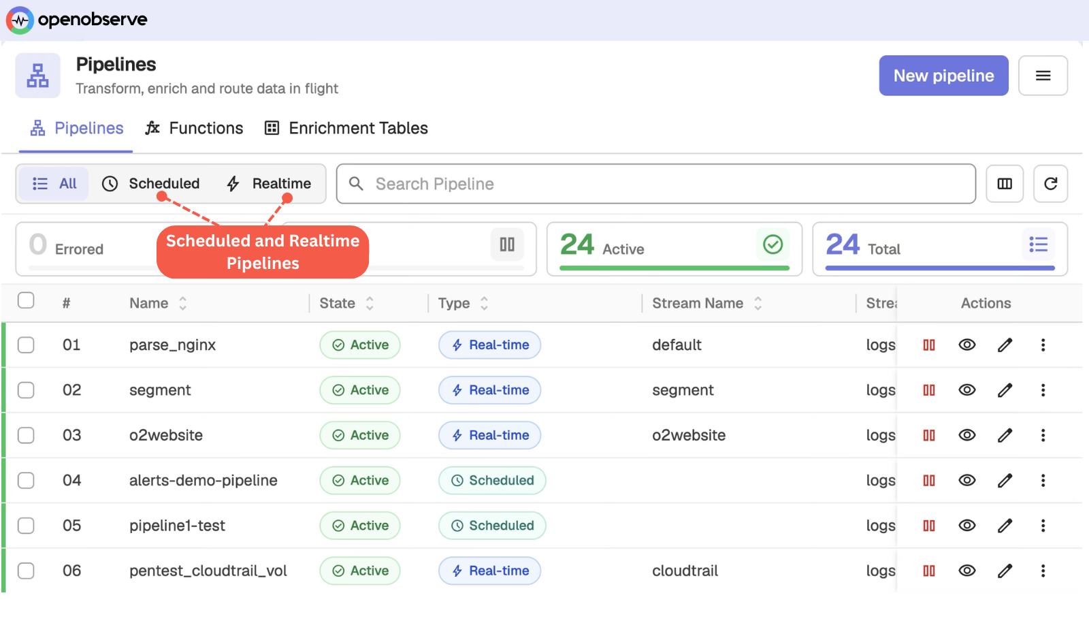The height and width of the screenshot is (621, 1089).
Task: Select the parse_nginx row checkbox
Action: click(x=26, y=345)
